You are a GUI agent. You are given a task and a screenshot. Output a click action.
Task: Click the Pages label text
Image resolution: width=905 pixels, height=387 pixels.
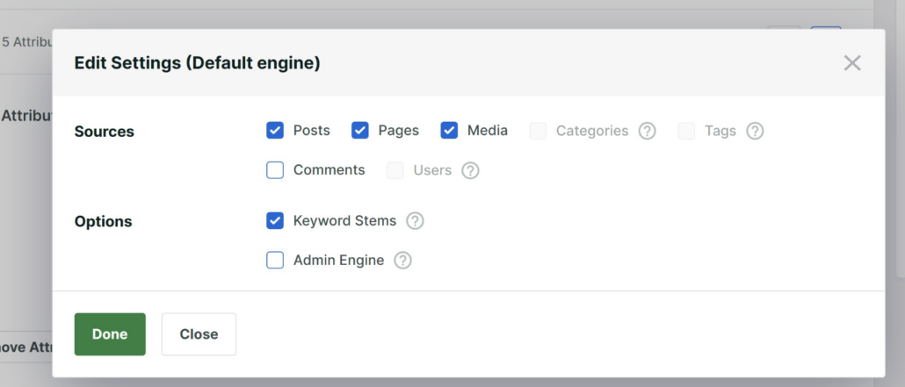click(x=398, y=131)
